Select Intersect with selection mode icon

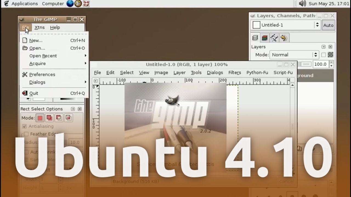point(68,118)
